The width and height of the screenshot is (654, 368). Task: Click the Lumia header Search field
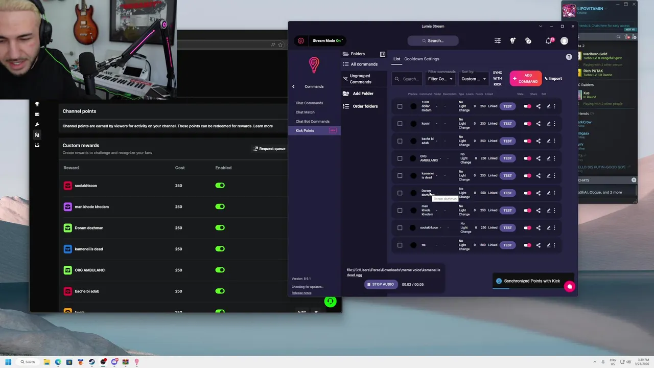pos(433,41)
